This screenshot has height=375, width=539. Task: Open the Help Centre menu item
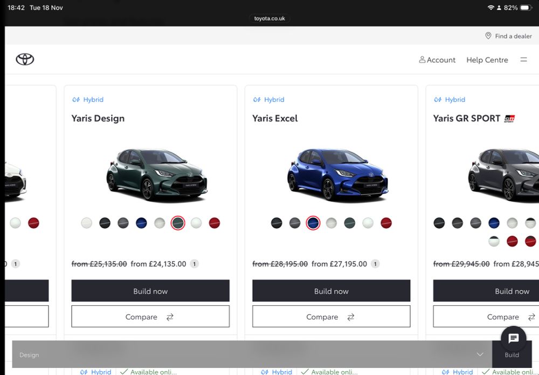(487, 60)
